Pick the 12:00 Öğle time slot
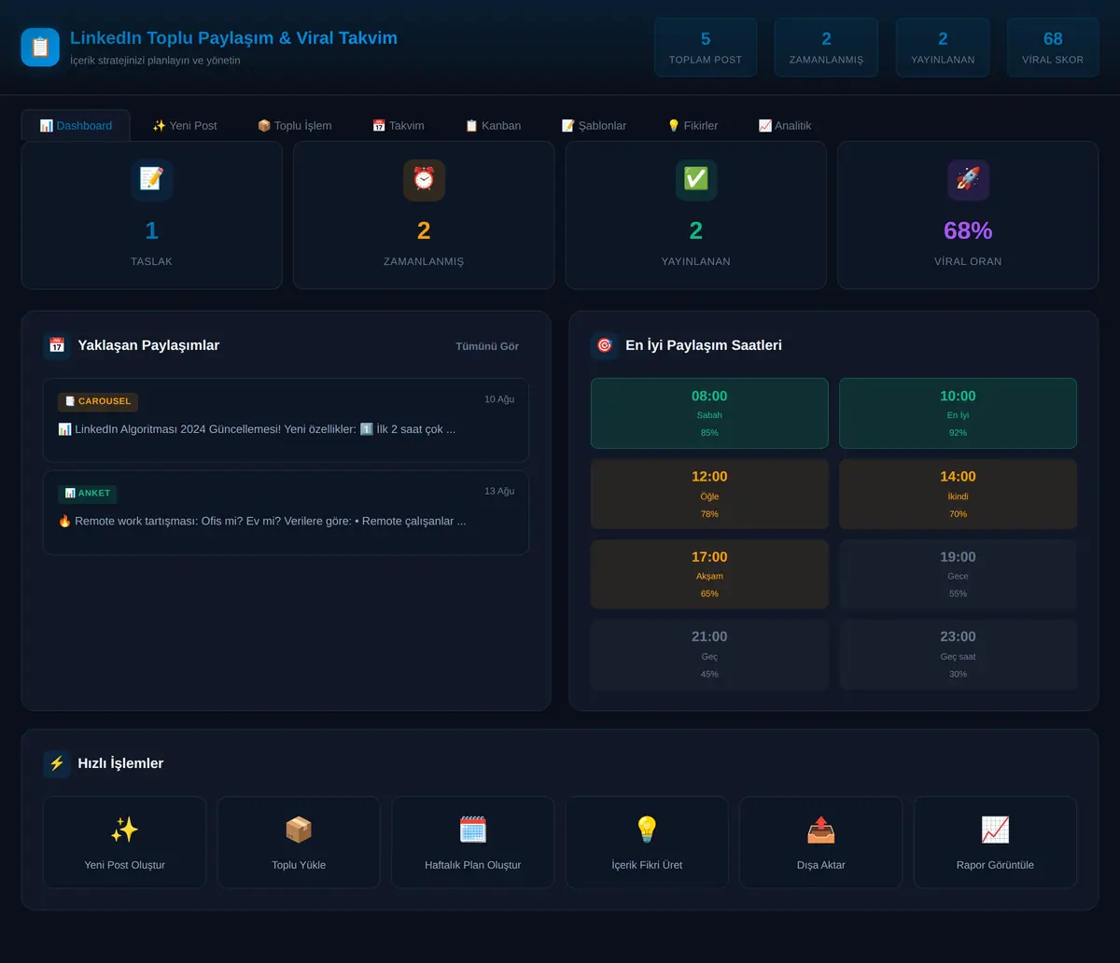This screenshot has width=1120, height=963. click(709, 494)
